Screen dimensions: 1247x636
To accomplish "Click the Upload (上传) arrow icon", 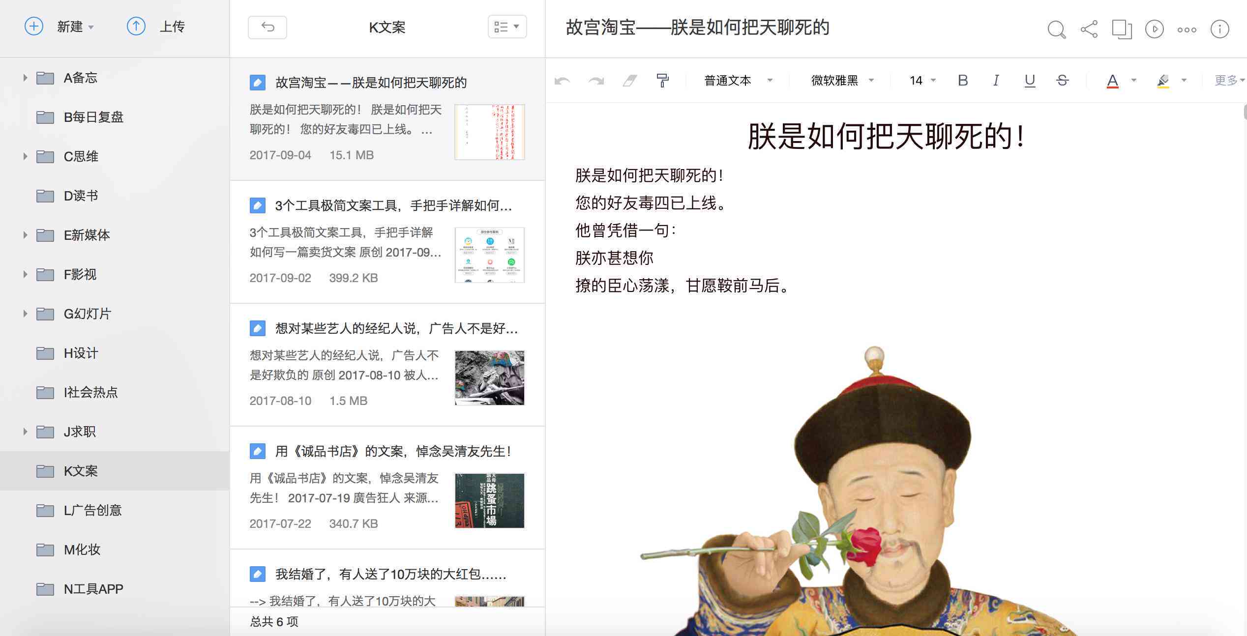I will pos(136,26).
